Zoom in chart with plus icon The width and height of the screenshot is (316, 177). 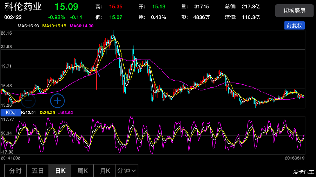58,101
